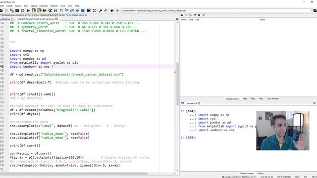Viewport: 317px width, 178px height.
Task: Click Run cell and advance icon
Action: point(39,10)
